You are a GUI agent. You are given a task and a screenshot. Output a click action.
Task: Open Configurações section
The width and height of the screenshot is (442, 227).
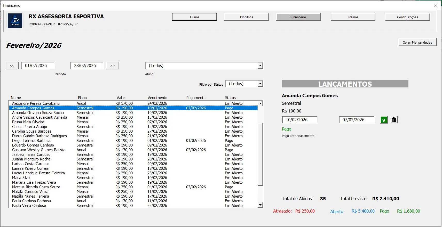tap(407, 17)
